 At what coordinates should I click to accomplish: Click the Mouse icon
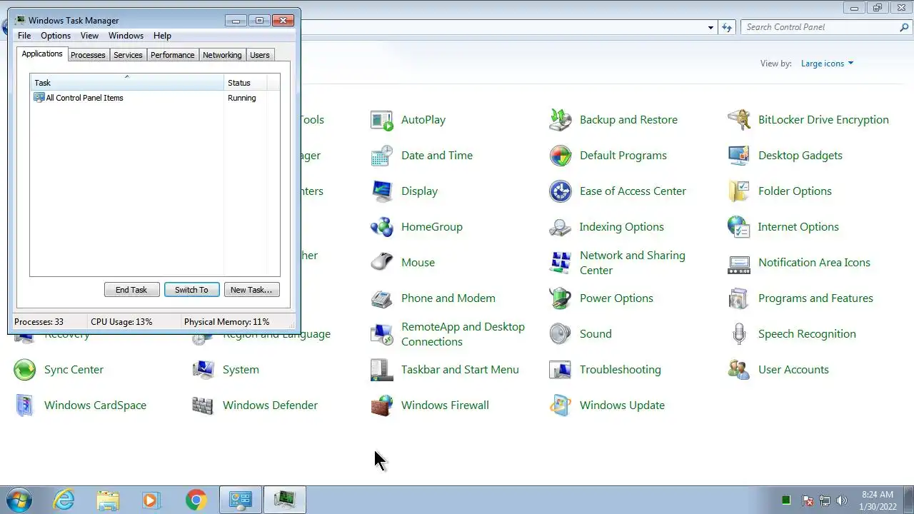click(x=381, y=263)
